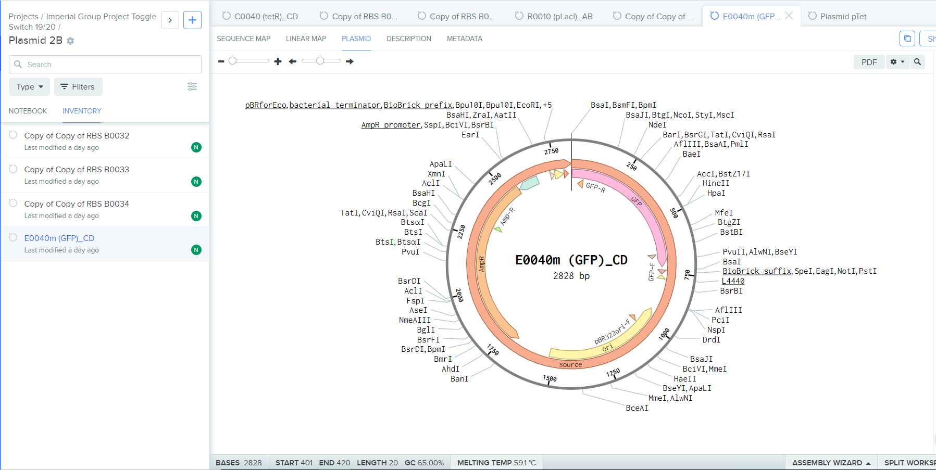Rotate plasmid map with left arrow

pyautogui.click(x=293, y=61)
